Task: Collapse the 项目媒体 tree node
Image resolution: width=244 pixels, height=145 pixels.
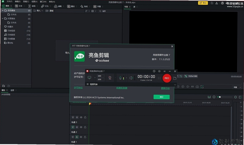Action: point(3,10)
